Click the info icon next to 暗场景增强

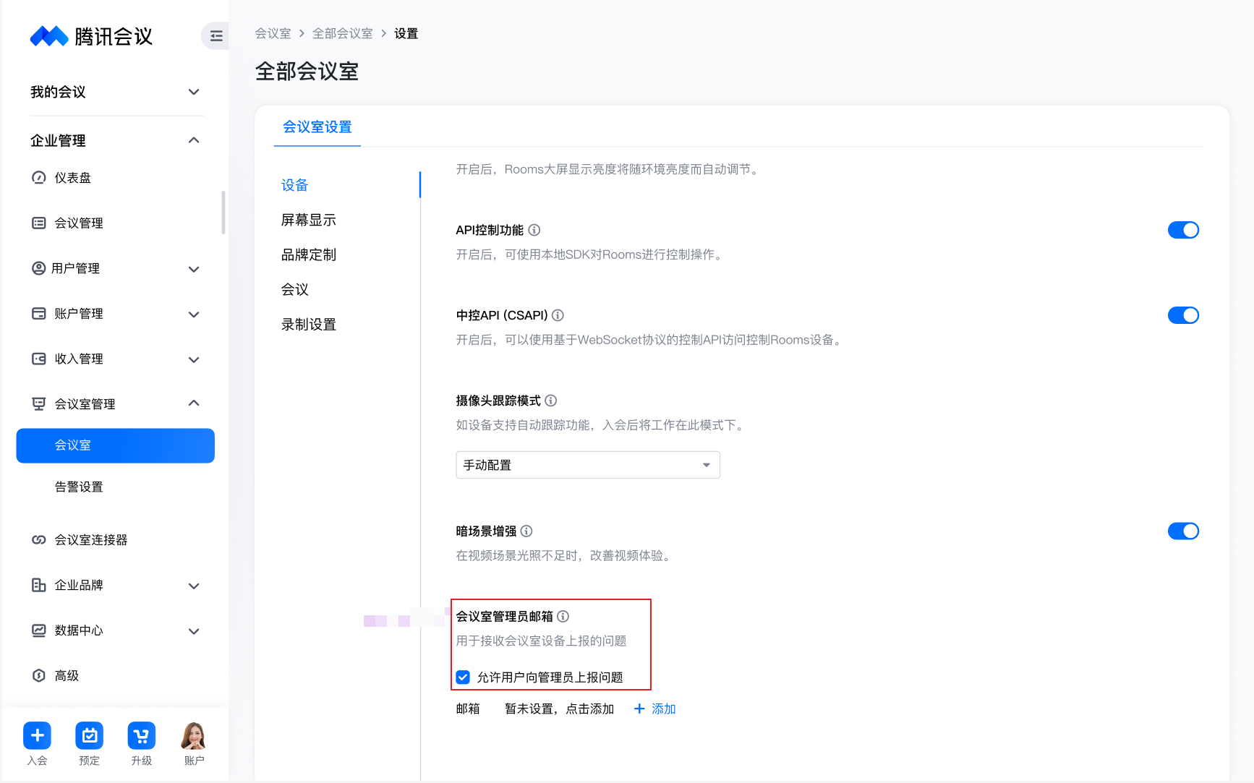(526, 531)
